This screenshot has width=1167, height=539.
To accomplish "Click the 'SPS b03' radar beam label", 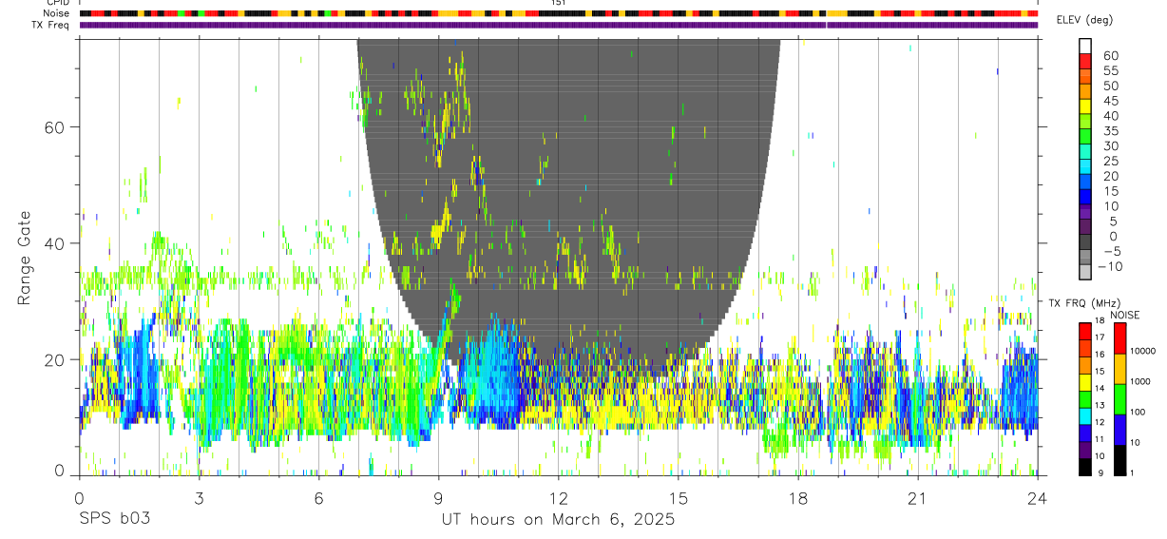I will tap(114, 519).
